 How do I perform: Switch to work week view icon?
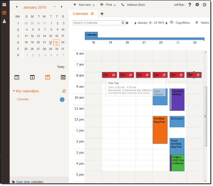32,77
